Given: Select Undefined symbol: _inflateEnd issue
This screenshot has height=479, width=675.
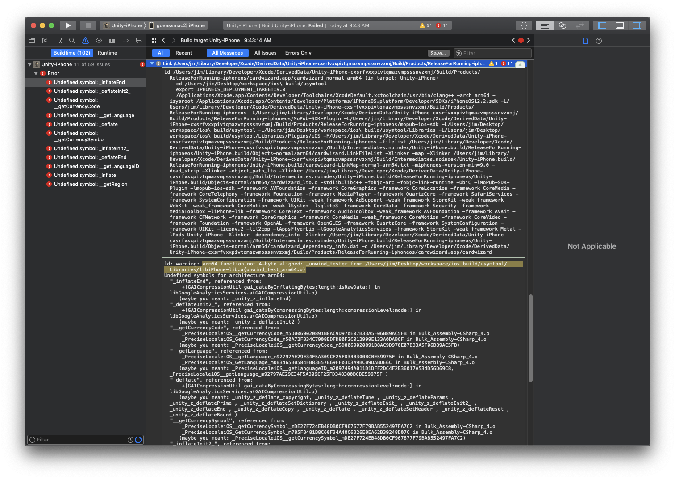Looking at the screenshot, I should 86,82.
